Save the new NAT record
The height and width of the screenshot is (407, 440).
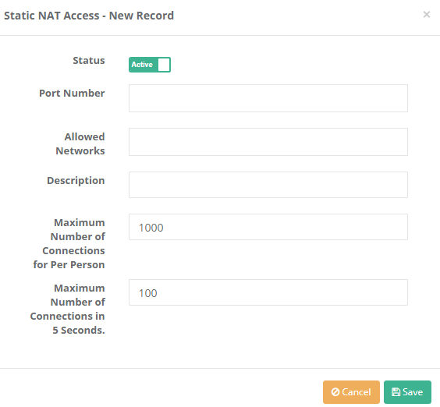(407, 392)
